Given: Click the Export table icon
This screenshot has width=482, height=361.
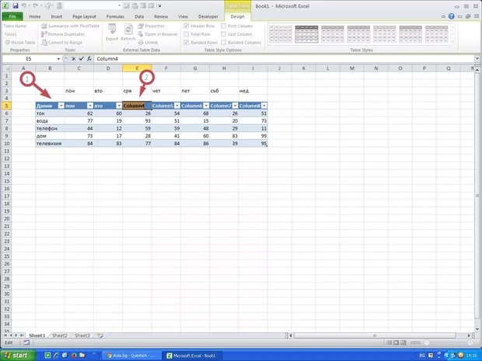Looking at the screenshot, I should click(x=112, y=30).
